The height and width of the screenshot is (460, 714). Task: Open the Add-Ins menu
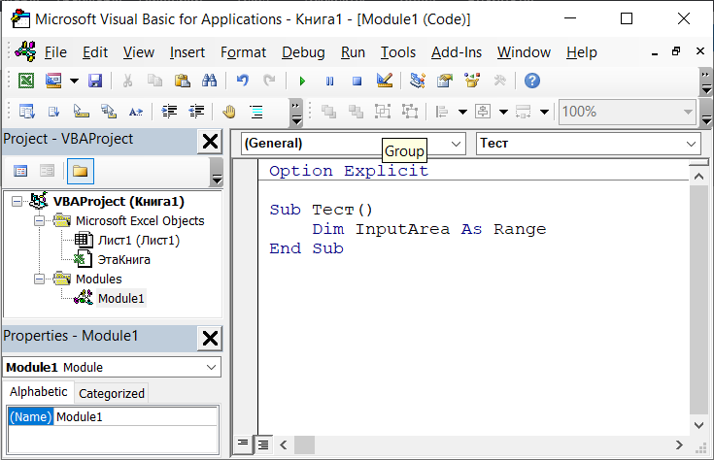[x=457, y=52]
